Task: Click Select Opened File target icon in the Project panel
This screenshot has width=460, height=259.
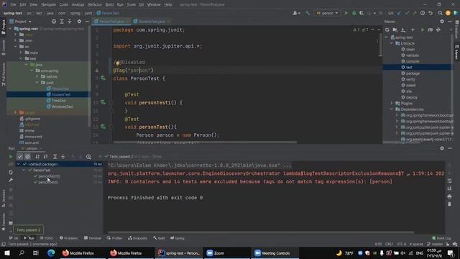Action: coord(54,22)
